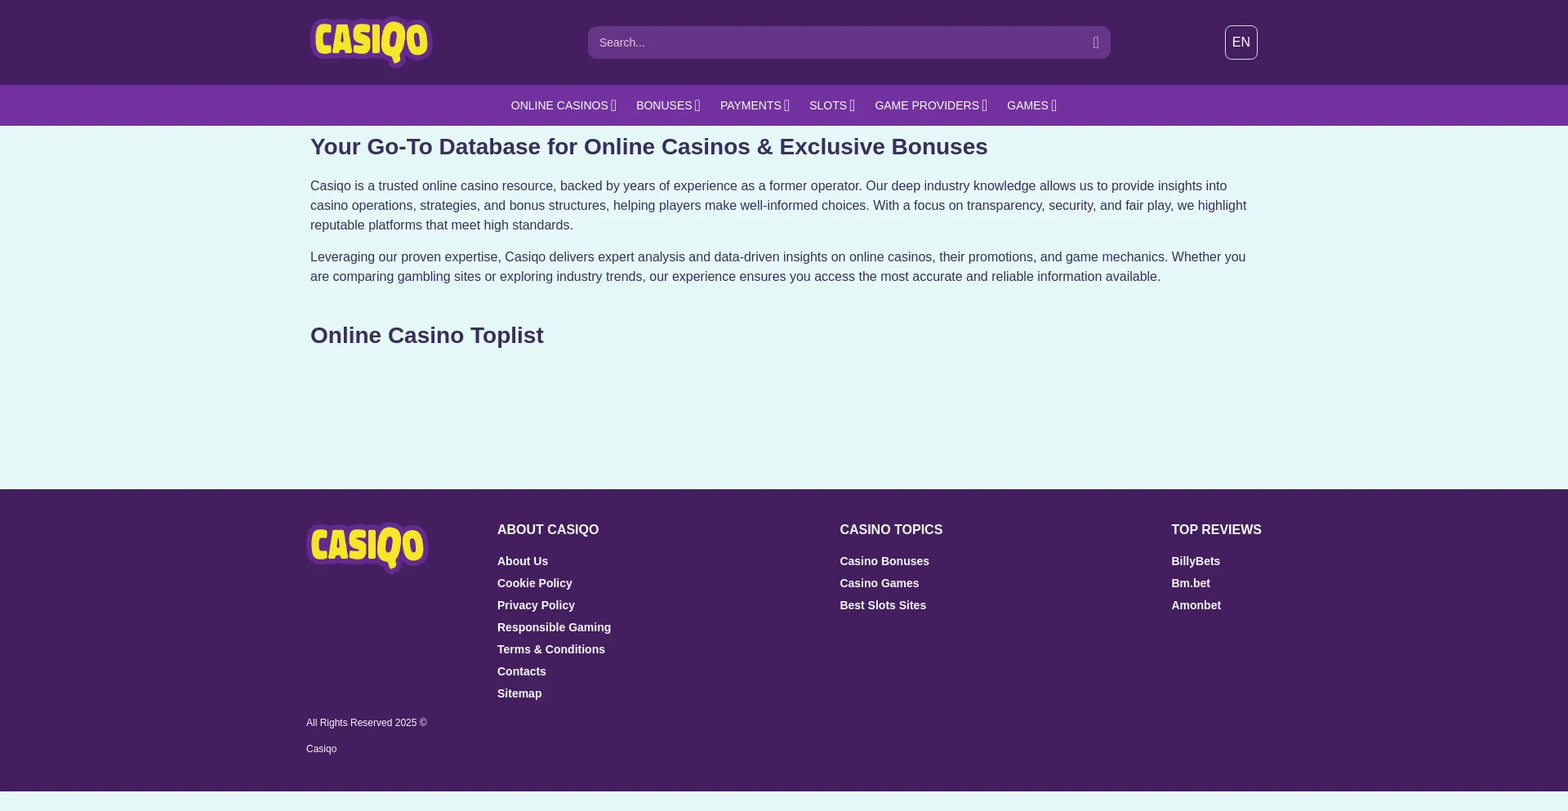
Task: Open the Sitemap link
Action: point(519,693)
